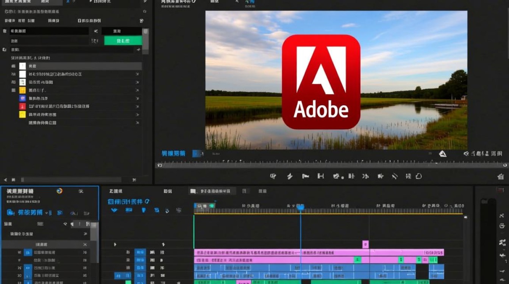The height and width of the screenshot is (284, 509).
Task: Click the horizontal scrollbar at bottom of project panel
Action: (71, 180)
